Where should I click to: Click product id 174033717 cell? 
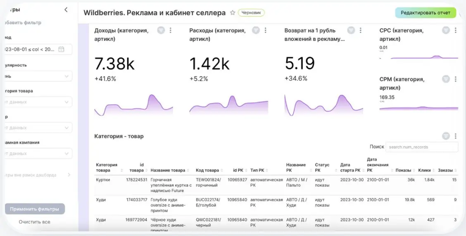[x=137, y=200]
